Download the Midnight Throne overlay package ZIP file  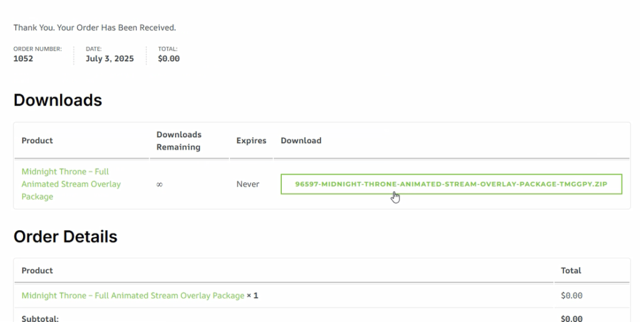point(451,184)
